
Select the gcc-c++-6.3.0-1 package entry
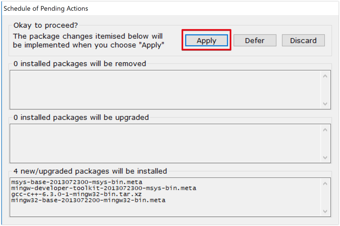point(76,194)
